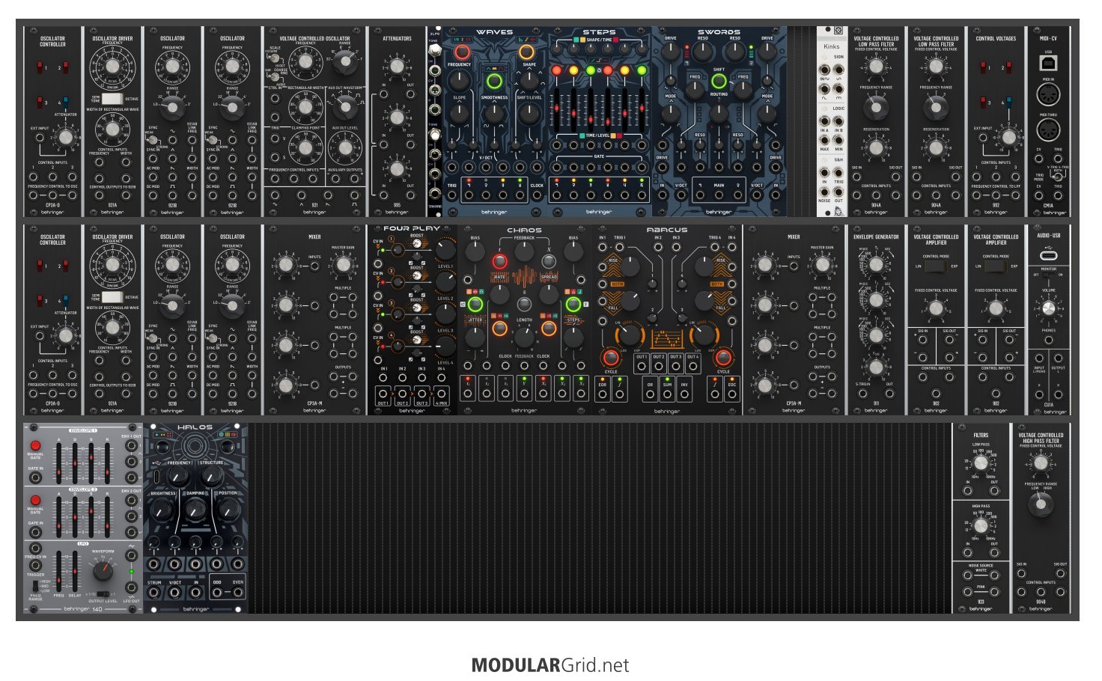This screenshot has width=1102, height=681.
Task: Push the orange lit button above Waves Shape
Action: tap(527, 52)
